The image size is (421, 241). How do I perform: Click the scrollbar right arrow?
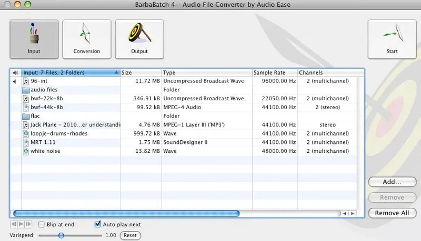(353, 213)
